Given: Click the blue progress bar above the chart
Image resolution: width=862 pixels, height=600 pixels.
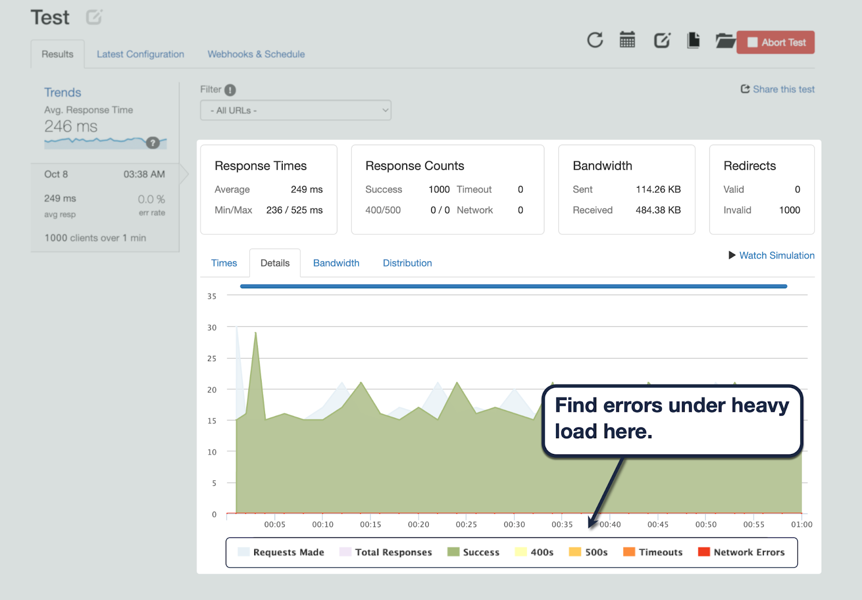Looking at the screenshot, I should pyautogui.click(x=513, y=286).
